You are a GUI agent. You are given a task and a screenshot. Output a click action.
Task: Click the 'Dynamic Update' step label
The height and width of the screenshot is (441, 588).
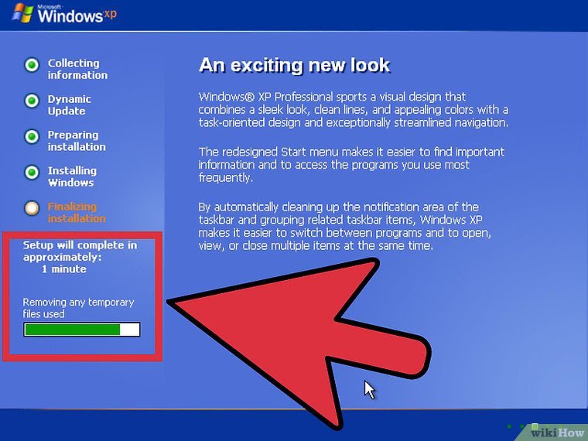(69, 105)
